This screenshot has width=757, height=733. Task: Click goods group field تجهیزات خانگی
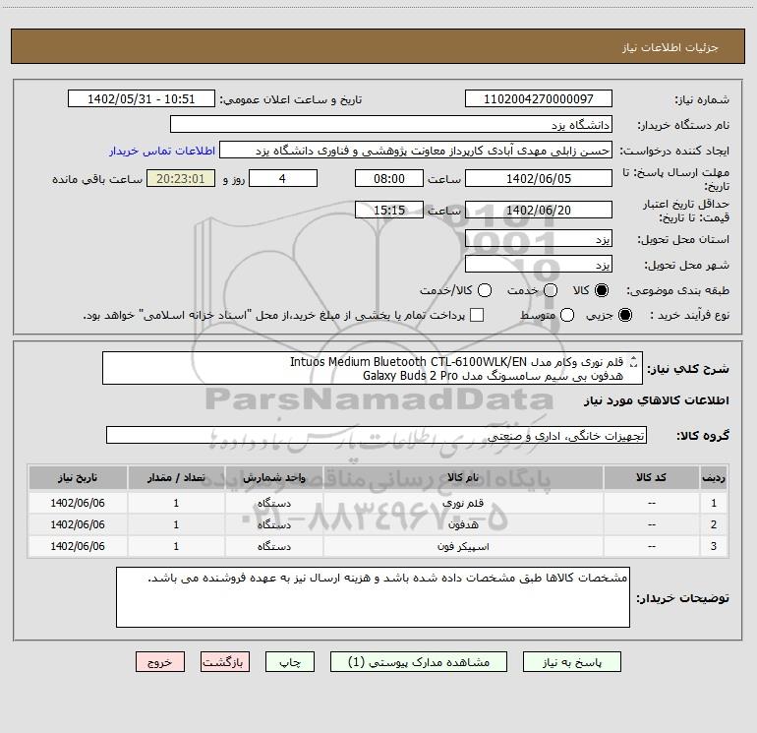pos(377,435)
